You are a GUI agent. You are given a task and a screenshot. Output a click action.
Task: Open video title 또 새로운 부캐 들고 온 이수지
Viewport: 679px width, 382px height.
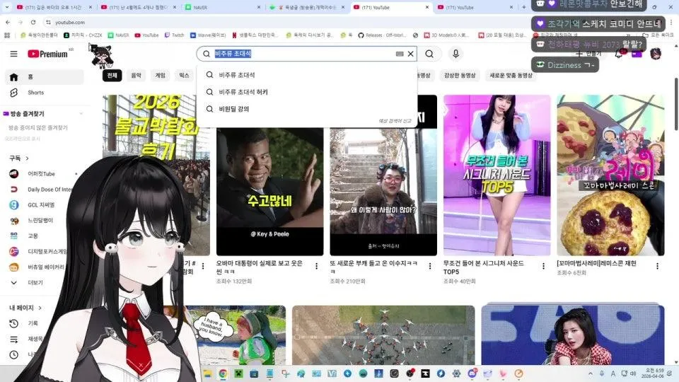click(x=373, y=267)
